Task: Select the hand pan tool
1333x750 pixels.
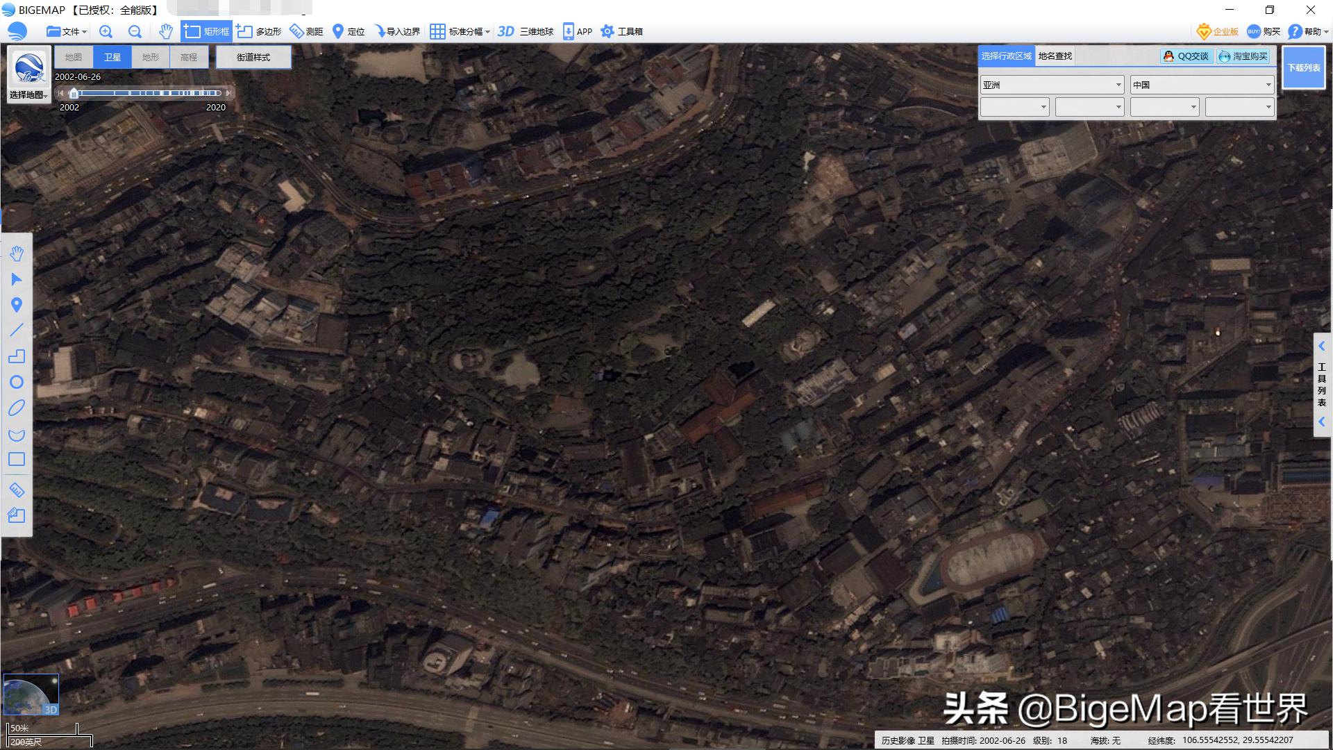Action: (17, 253)
